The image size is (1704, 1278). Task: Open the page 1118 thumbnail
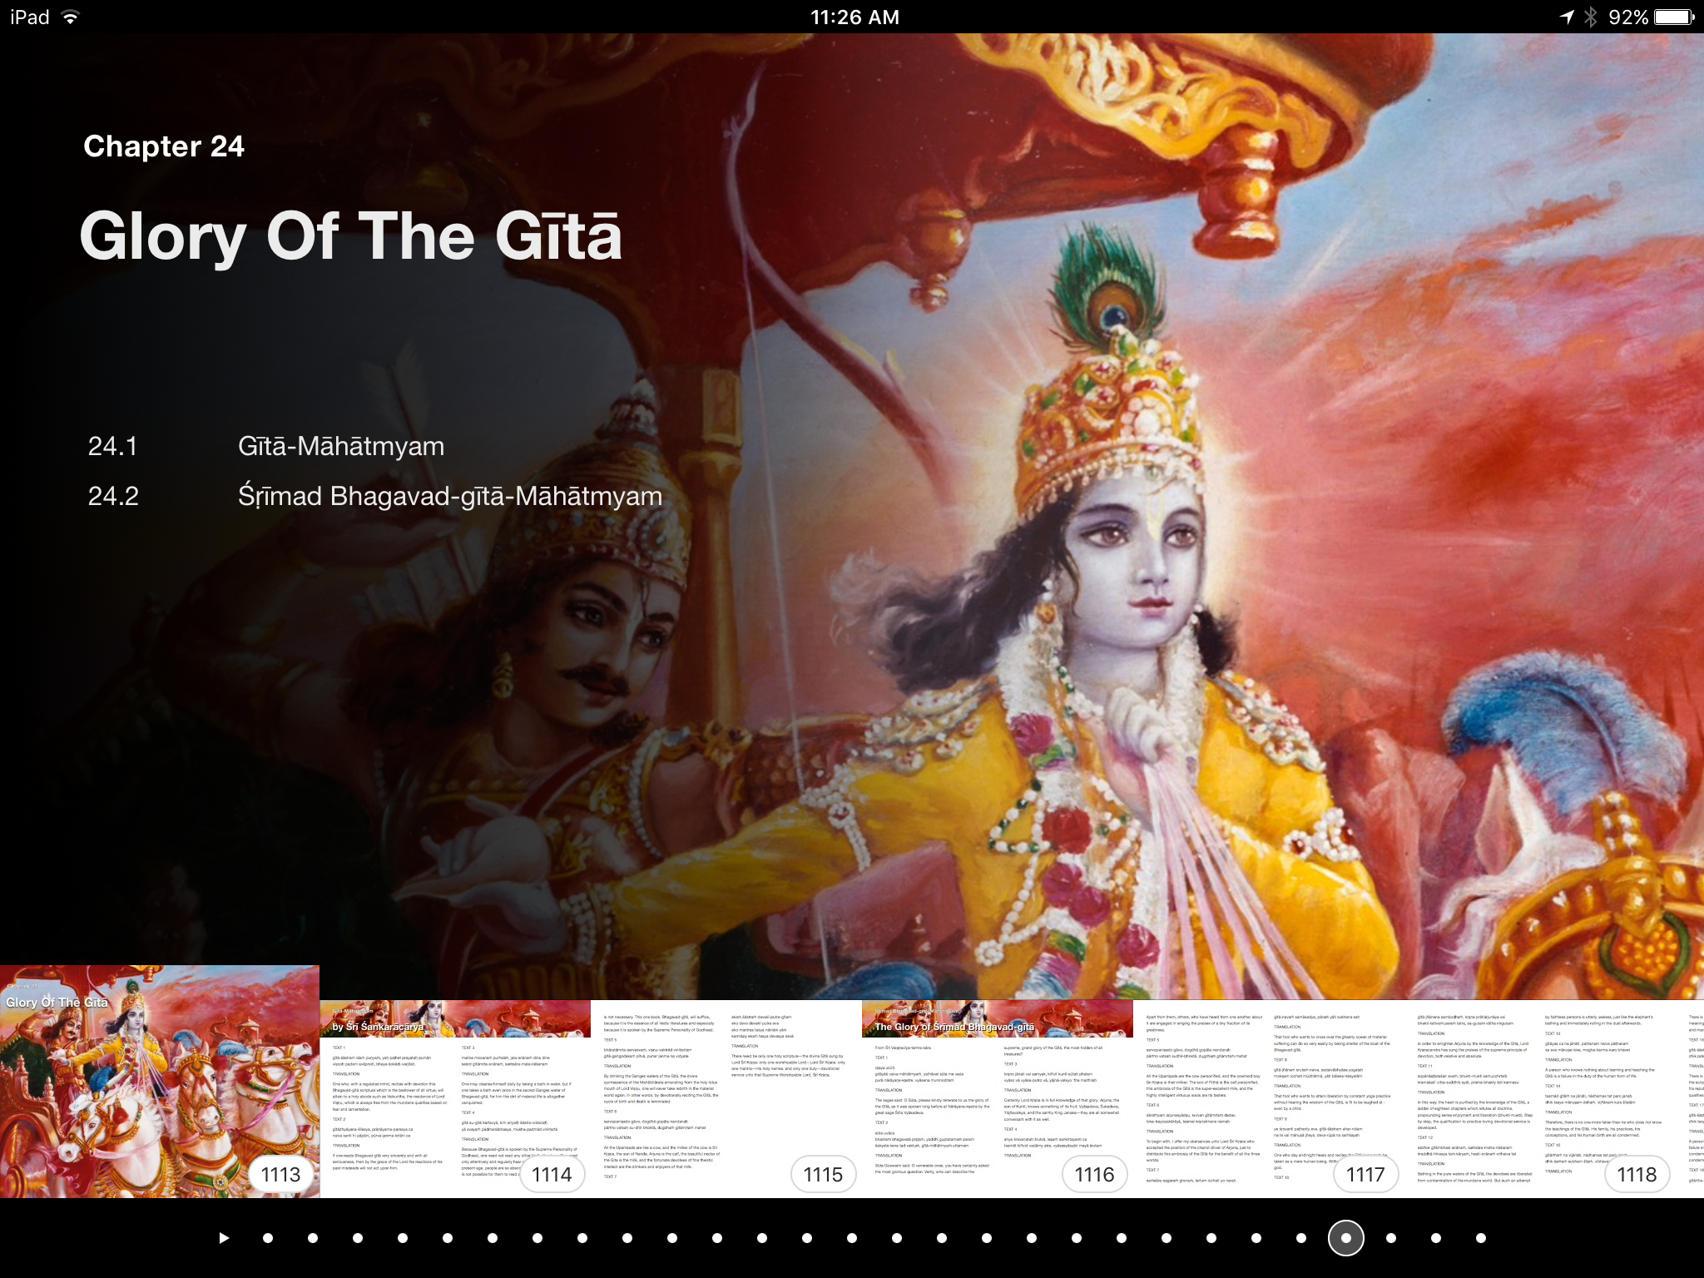[x=1539, y=1098]
